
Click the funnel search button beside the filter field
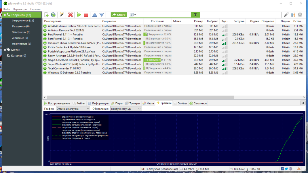tap(195, 15)
